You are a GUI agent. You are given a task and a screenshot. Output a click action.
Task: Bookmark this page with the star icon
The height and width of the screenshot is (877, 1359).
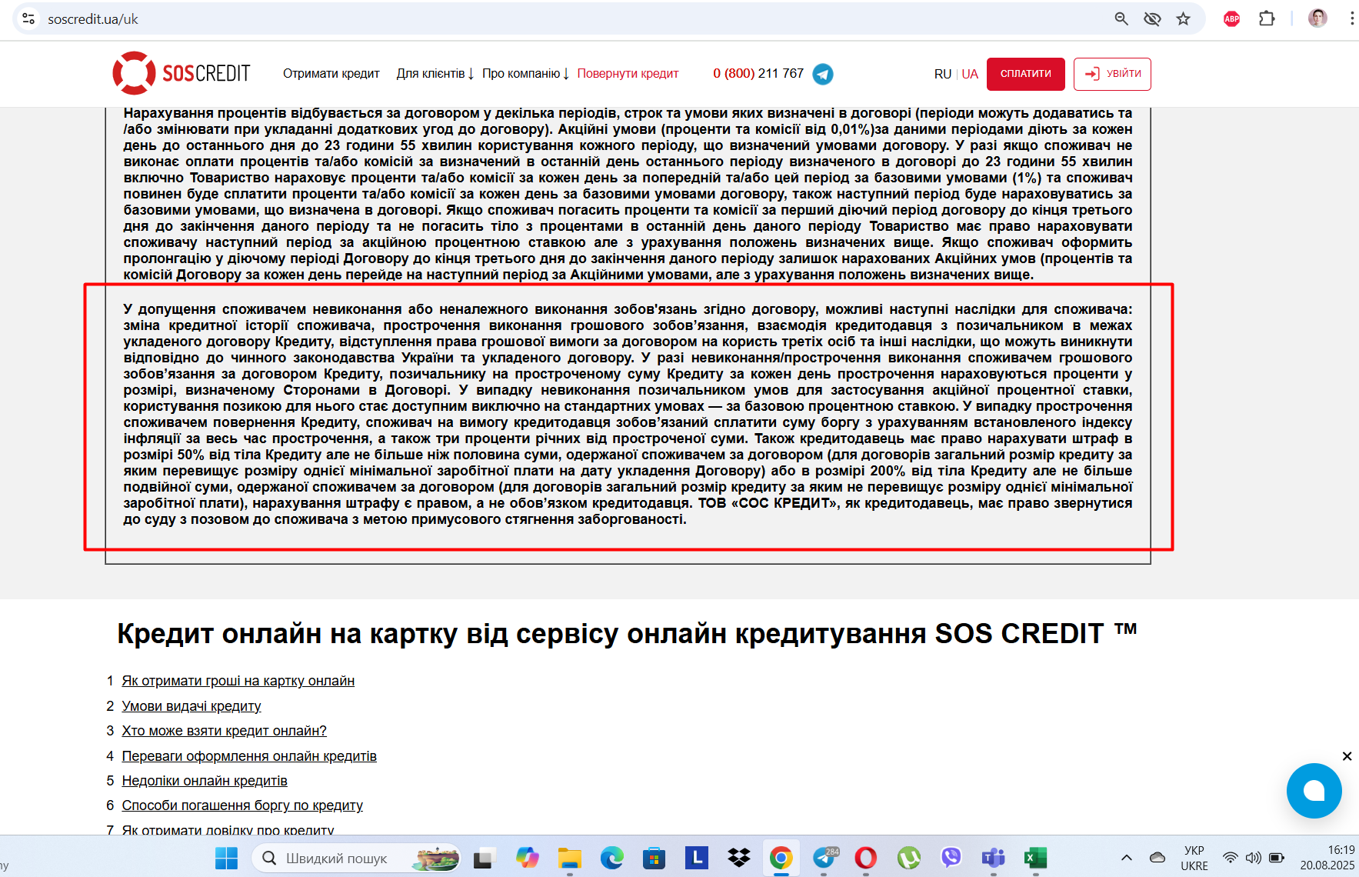1183,19
